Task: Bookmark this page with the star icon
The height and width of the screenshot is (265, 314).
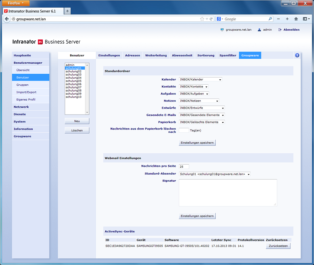Action: coord(202,19)
